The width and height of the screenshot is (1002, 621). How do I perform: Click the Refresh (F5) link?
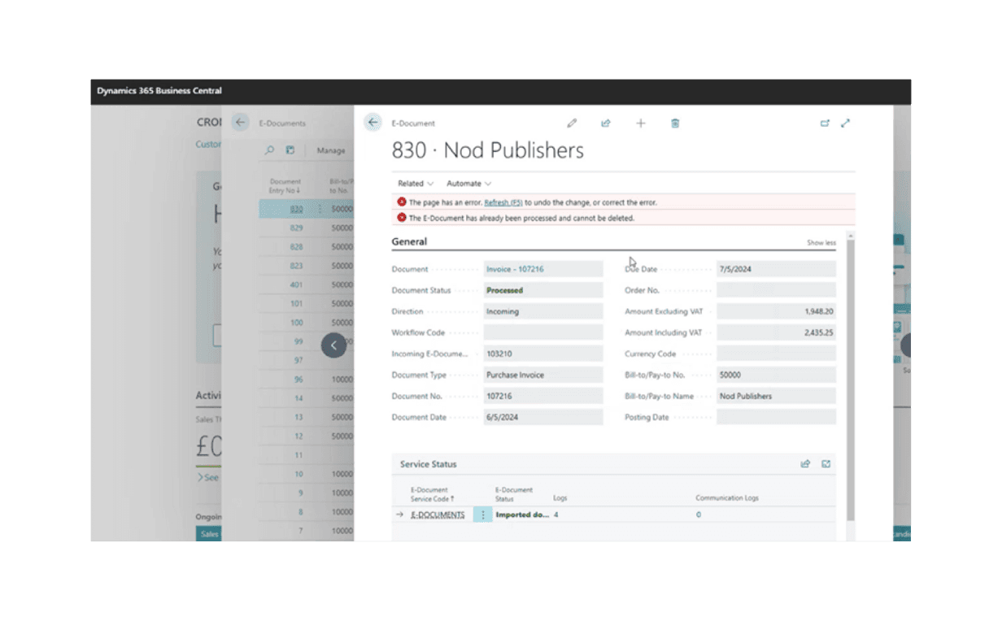503,202
